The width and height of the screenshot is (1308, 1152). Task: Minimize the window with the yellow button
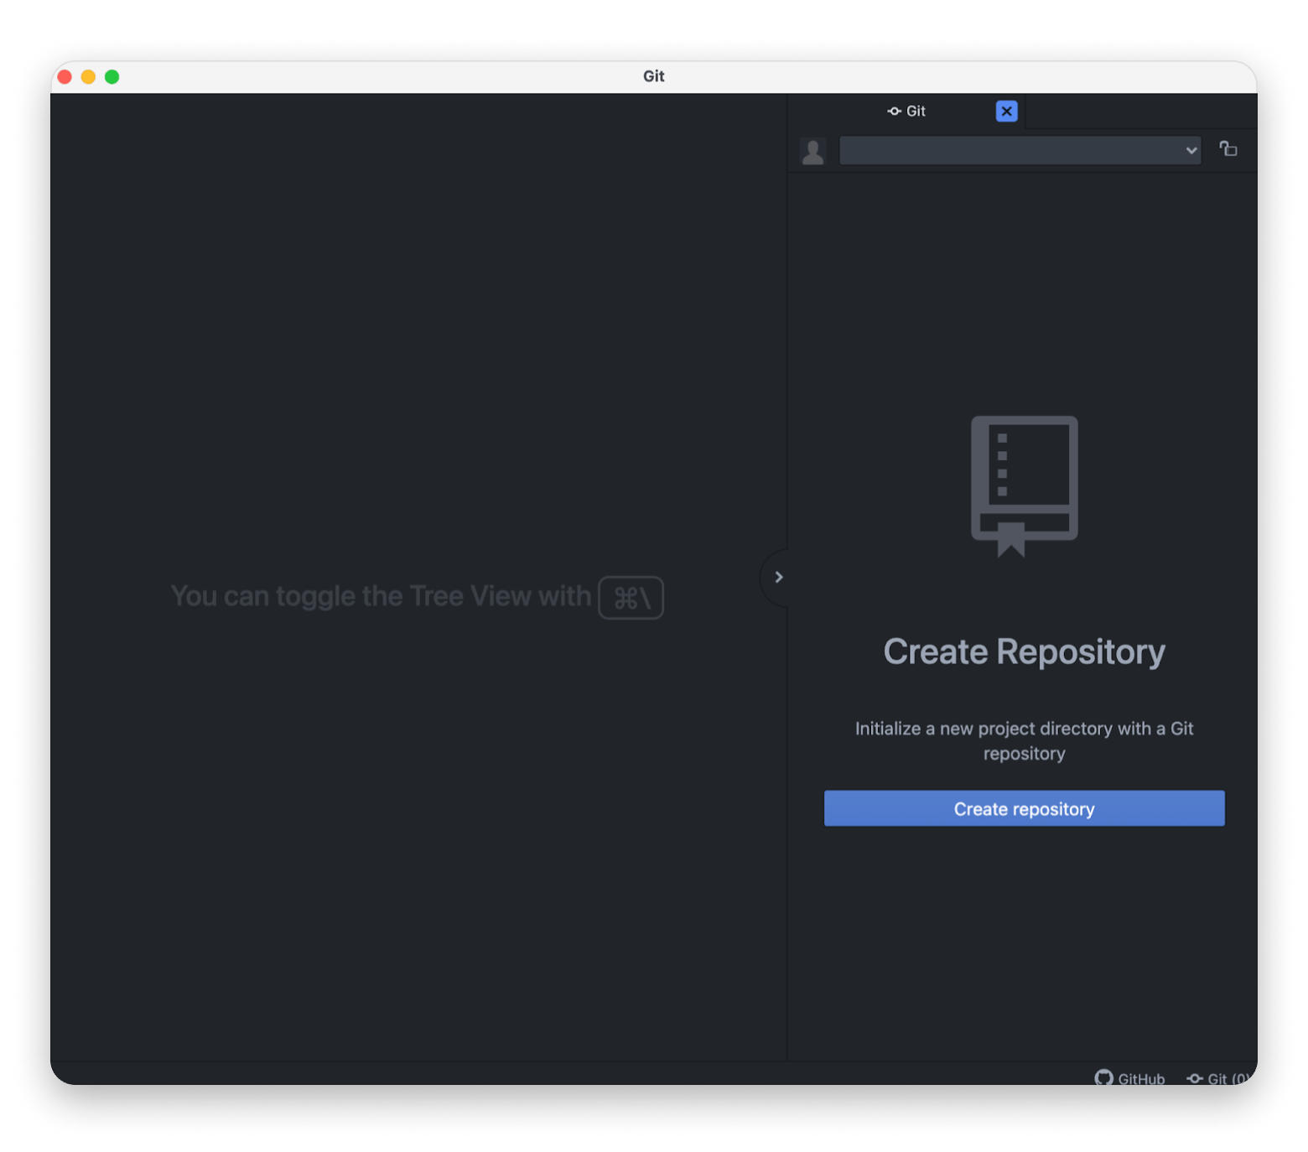click(x=88, y=76)
